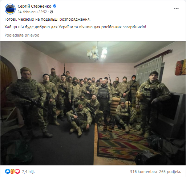Click the wall painting in the photo
186x177 pixels.
point(180,67)
